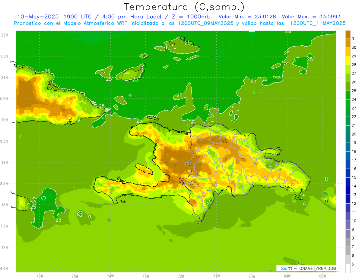Image resolution: width=362 pixels, height=280 pixels.
Task: Pick the colorbar segment between 19 and 20
Action: [x=348, y=139]
